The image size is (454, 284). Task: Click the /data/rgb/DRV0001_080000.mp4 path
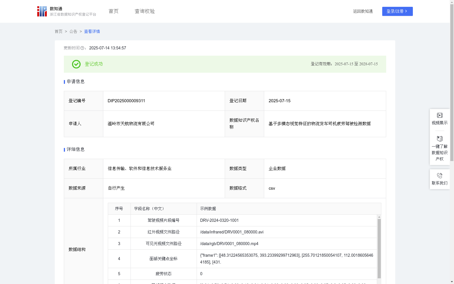click(229, 244)
